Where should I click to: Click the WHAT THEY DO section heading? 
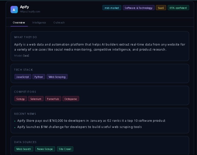tap(26, 37)
